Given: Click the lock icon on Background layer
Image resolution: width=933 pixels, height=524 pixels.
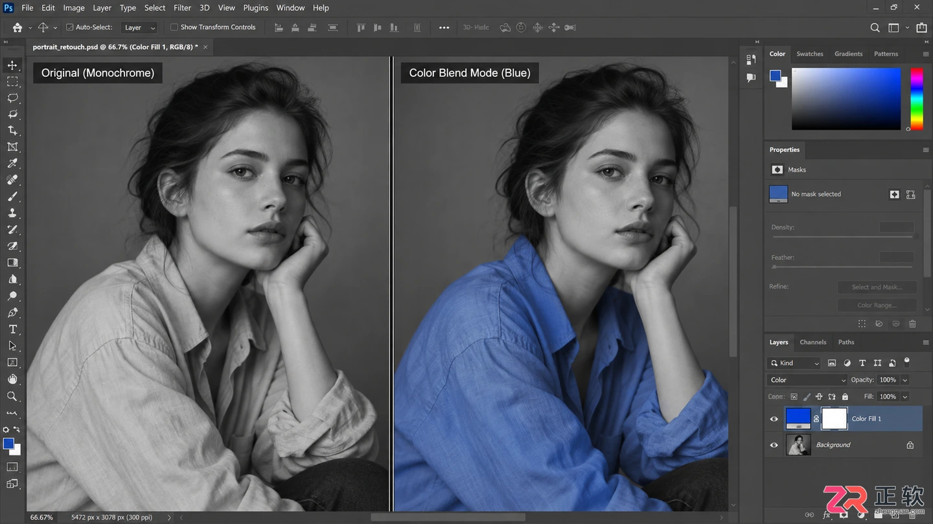Looking at the screenshot, I should click(910, 445).
